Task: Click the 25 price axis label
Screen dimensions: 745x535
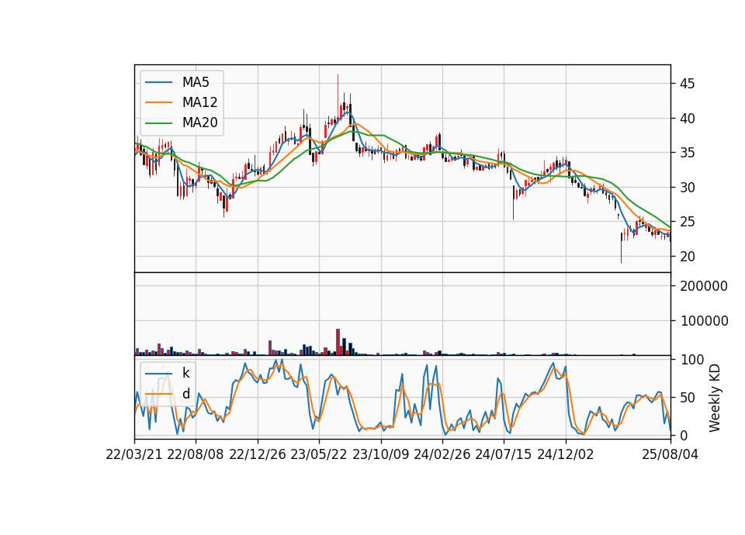Action: point(687,222)
